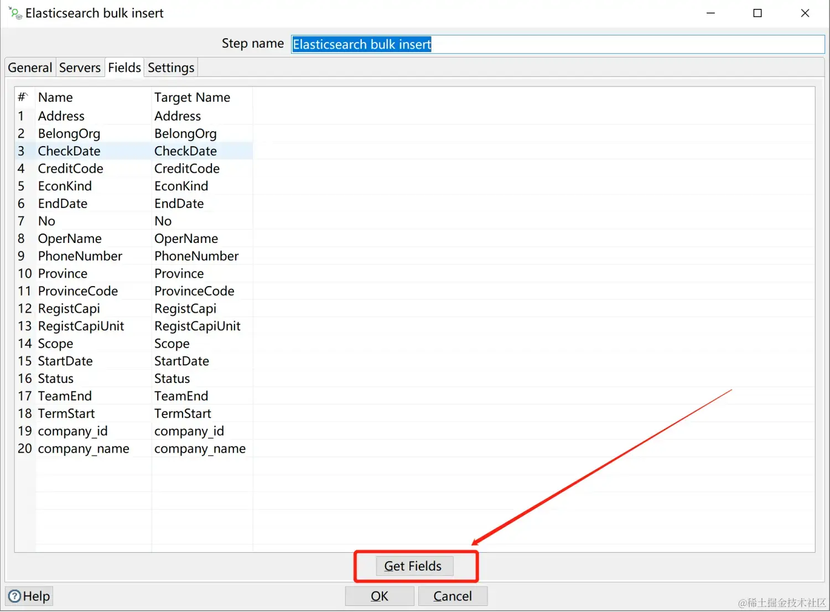The height and width of the screenshot is (612, 830).
Task: Click TermStart in Target Name column
Action: (x=202, y=414)
